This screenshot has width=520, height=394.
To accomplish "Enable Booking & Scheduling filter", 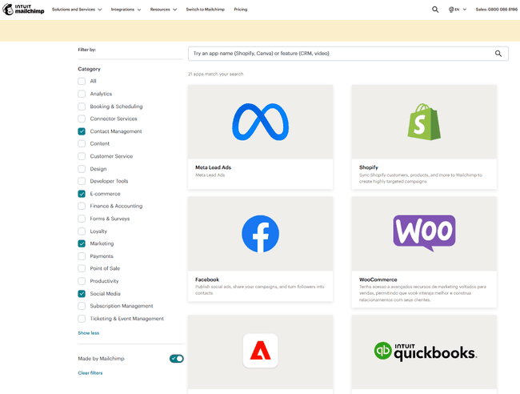I will click(82, 107).
